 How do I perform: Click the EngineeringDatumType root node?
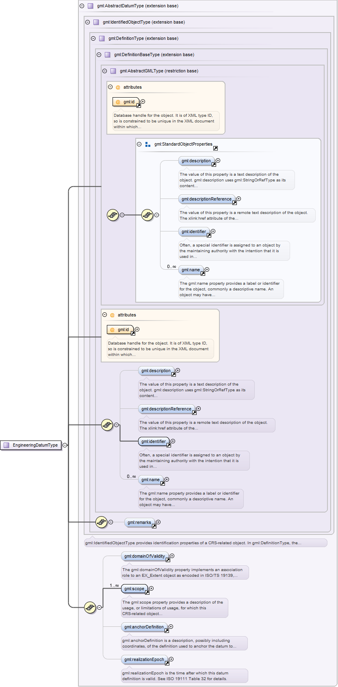click(x=31, y=445)
